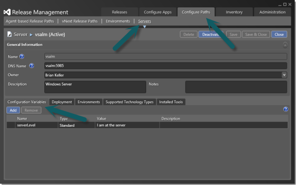
Task: Click the Deactivate button
Action: 211,34
